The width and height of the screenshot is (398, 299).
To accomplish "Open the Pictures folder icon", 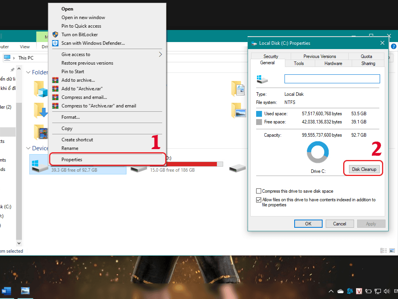I will 239,111.
